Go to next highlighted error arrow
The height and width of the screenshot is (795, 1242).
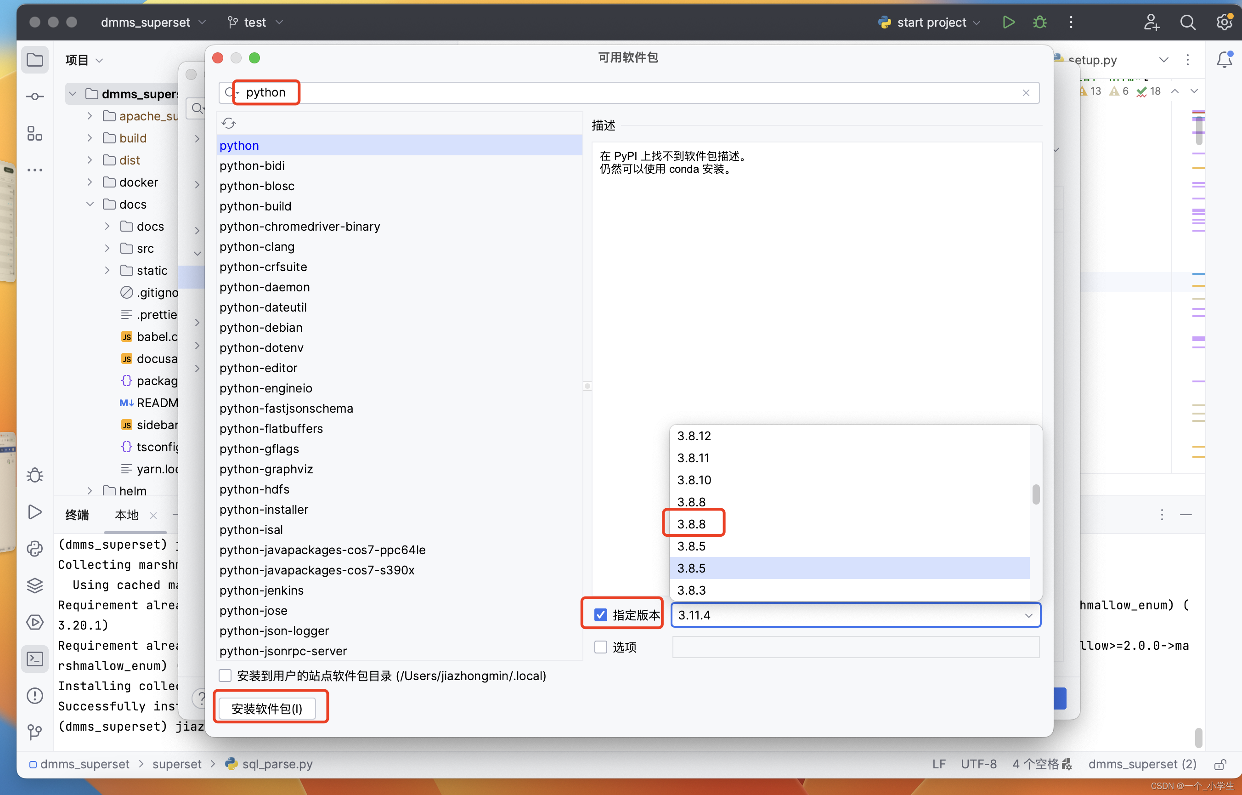coord(1194,91)
